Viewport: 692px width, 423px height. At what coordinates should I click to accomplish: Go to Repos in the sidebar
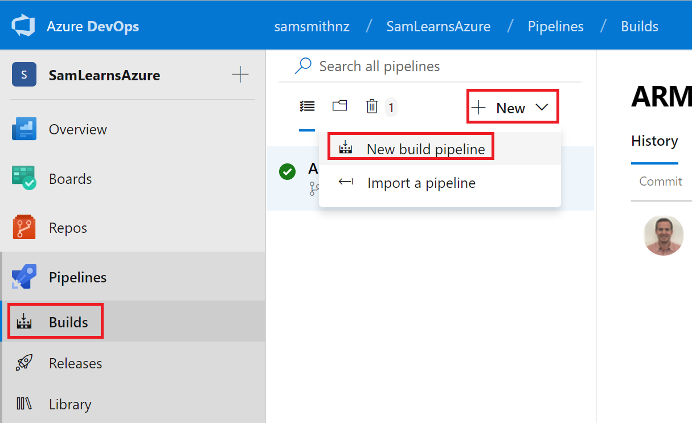tap(68, 228)
